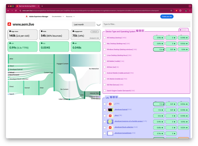Screen dimensions: 198x146
Task: Check the All Bots (bot) checkbox
Action: 105,67
